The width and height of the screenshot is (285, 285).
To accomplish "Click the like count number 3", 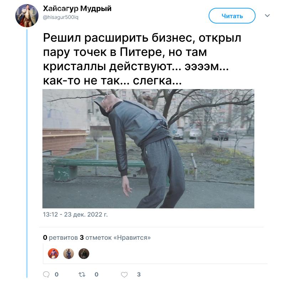I will click(139, 274).
